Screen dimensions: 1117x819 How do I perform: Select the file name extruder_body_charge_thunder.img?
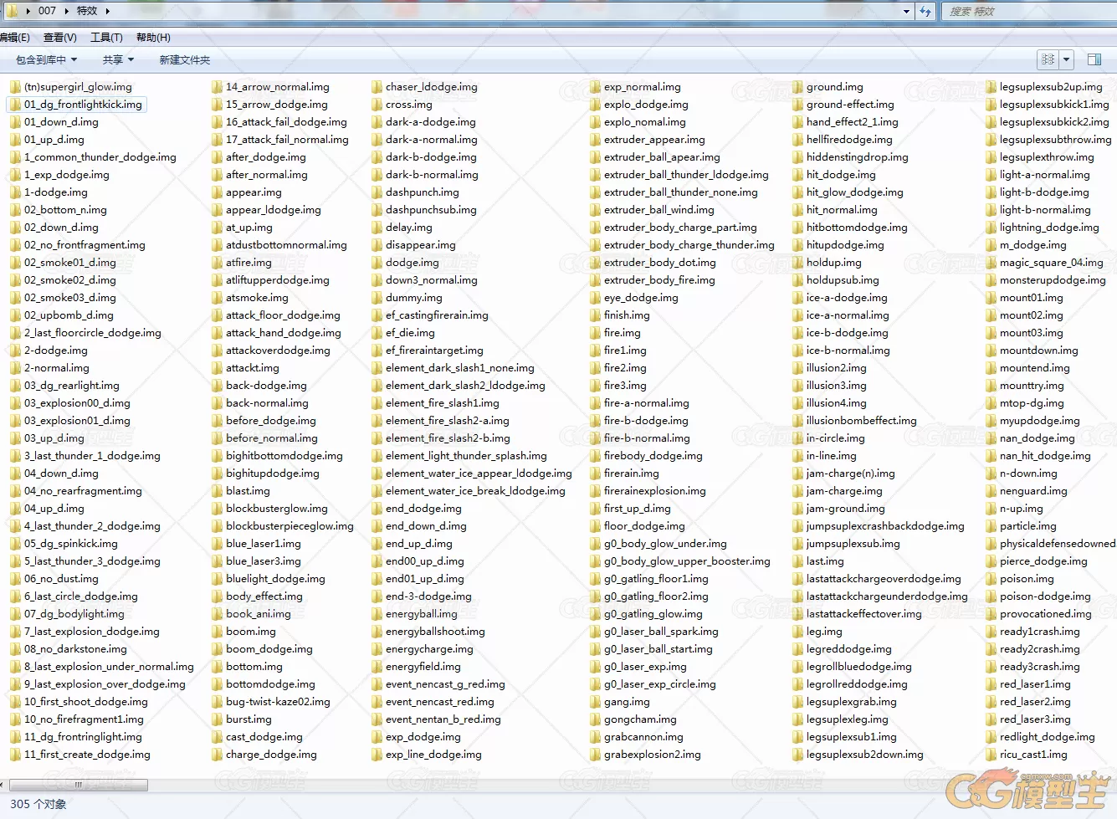[x=689, y=245]
